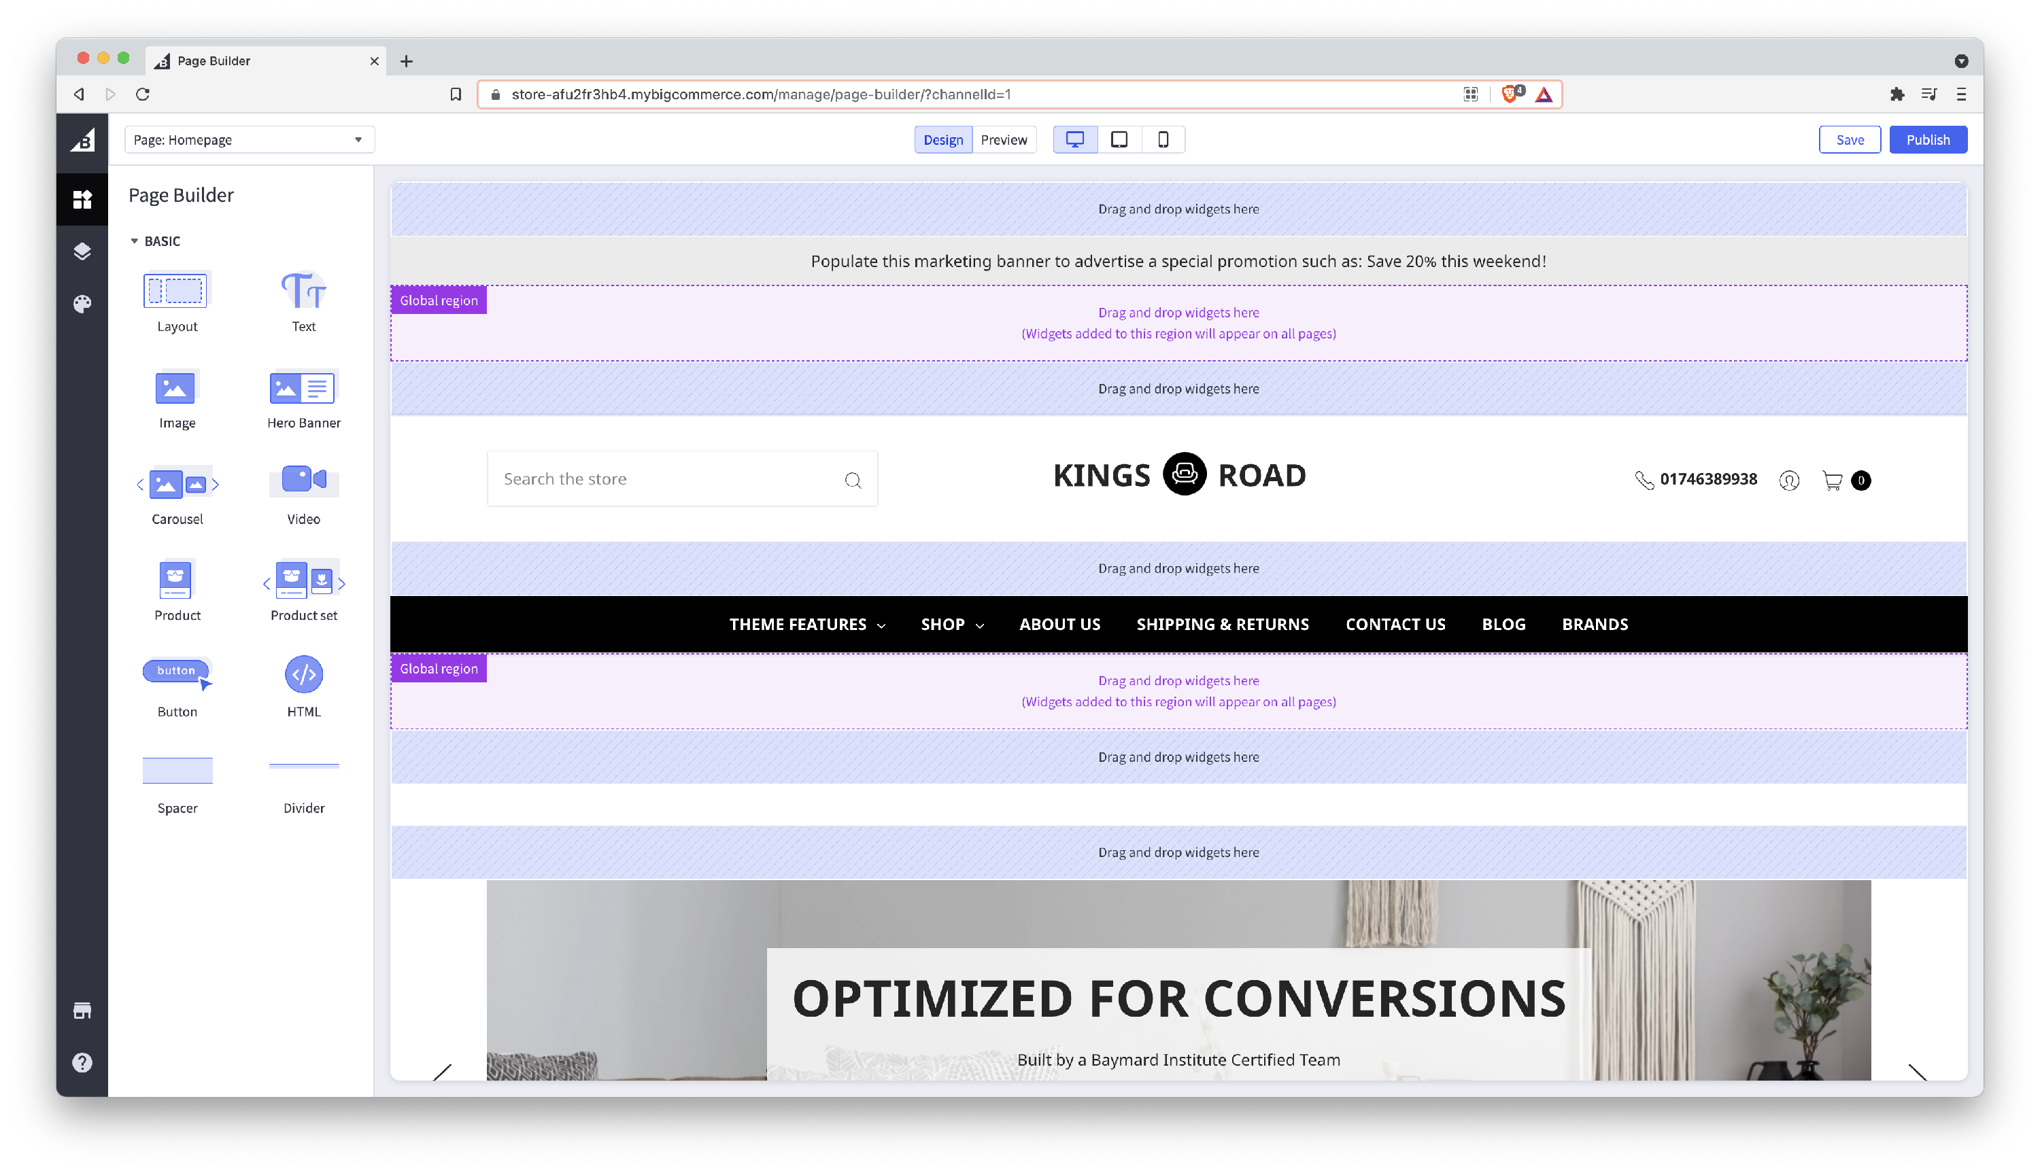Image resolution: width=2040 pixels, height=1171 pixels.
Task: Click the account user icon
Action: tap(1788, 480)
